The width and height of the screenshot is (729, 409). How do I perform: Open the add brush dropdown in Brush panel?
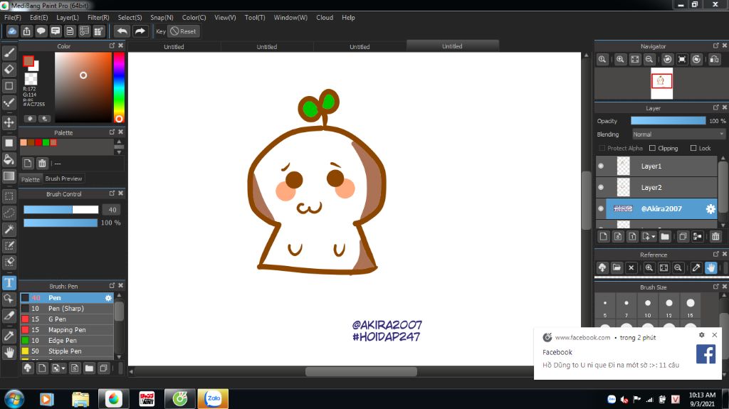click(x=63, y=368)
